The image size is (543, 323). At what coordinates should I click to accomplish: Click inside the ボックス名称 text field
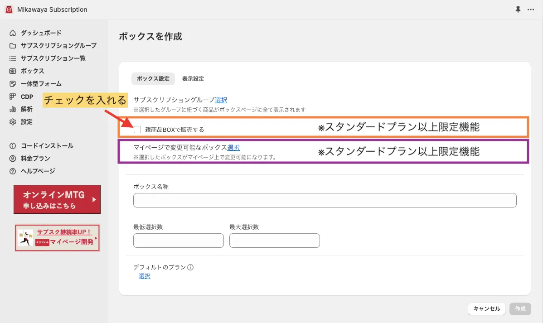[325, 200]
